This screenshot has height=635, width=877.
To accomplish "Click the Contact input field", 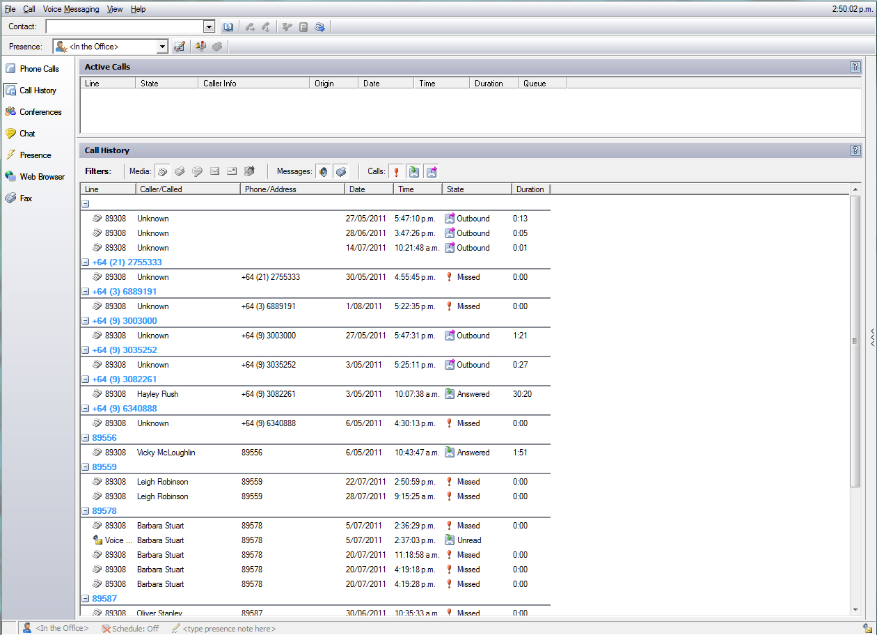I will coord(125,26).
